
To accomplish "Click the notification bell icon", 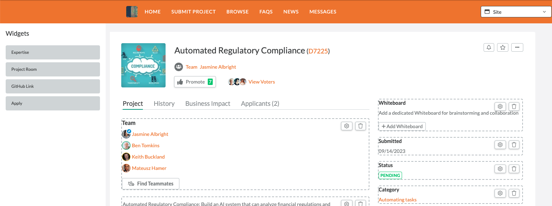I will [x=489, y=47].
